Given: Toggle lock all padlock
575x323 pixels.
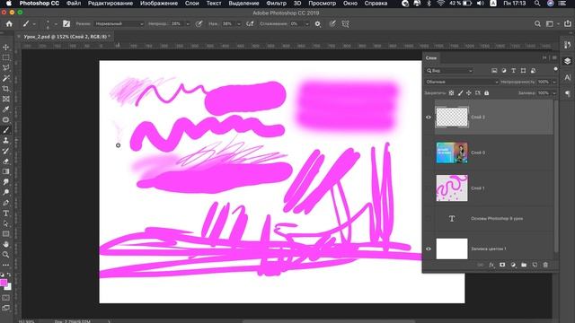Looking at the screenshot, I should tap(487, 93).
